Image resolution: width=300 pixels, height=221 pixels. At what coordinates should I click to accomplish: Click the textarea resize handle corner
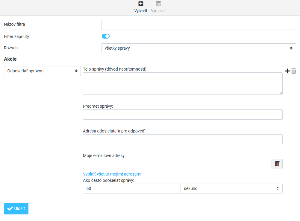tap(281, 93)
